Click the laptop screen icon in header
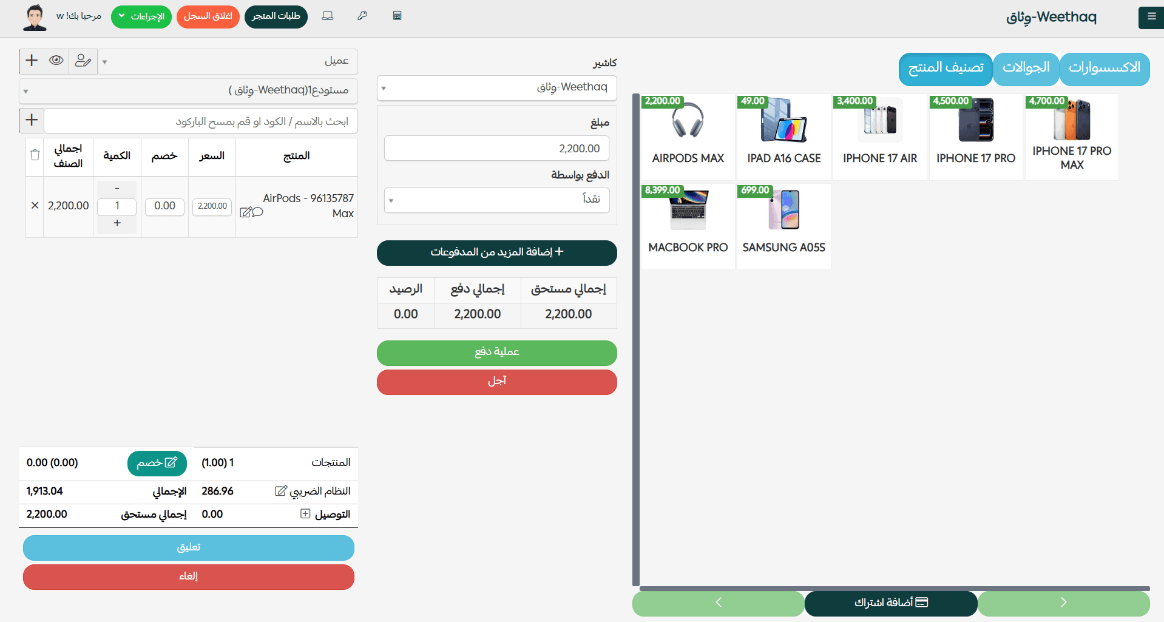The width and height of the screenshot is (1164, 622). (328, 16)
